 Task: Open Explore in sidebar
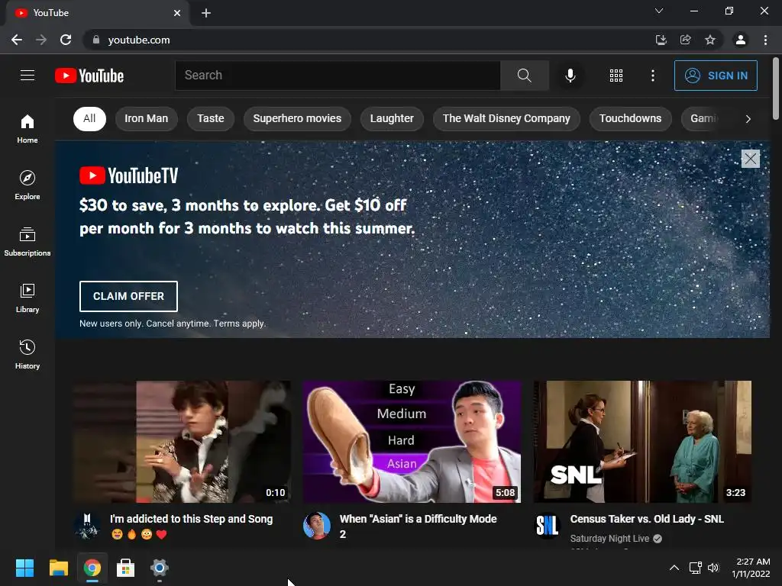point(27,185)
